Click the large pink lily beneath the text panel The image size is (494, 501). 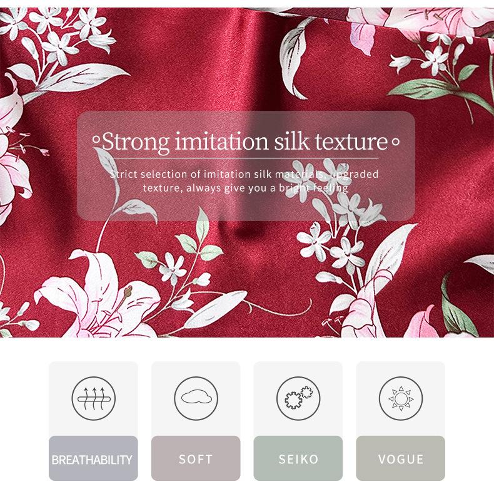click(99, 296)
